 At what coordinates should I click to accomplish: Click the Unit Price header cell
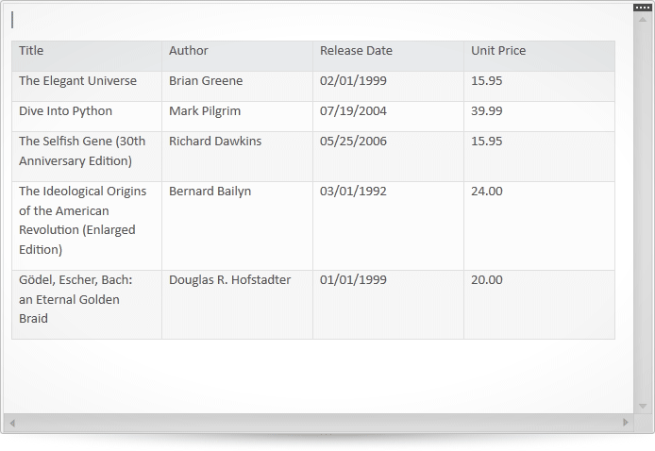[x=539, y=56]
